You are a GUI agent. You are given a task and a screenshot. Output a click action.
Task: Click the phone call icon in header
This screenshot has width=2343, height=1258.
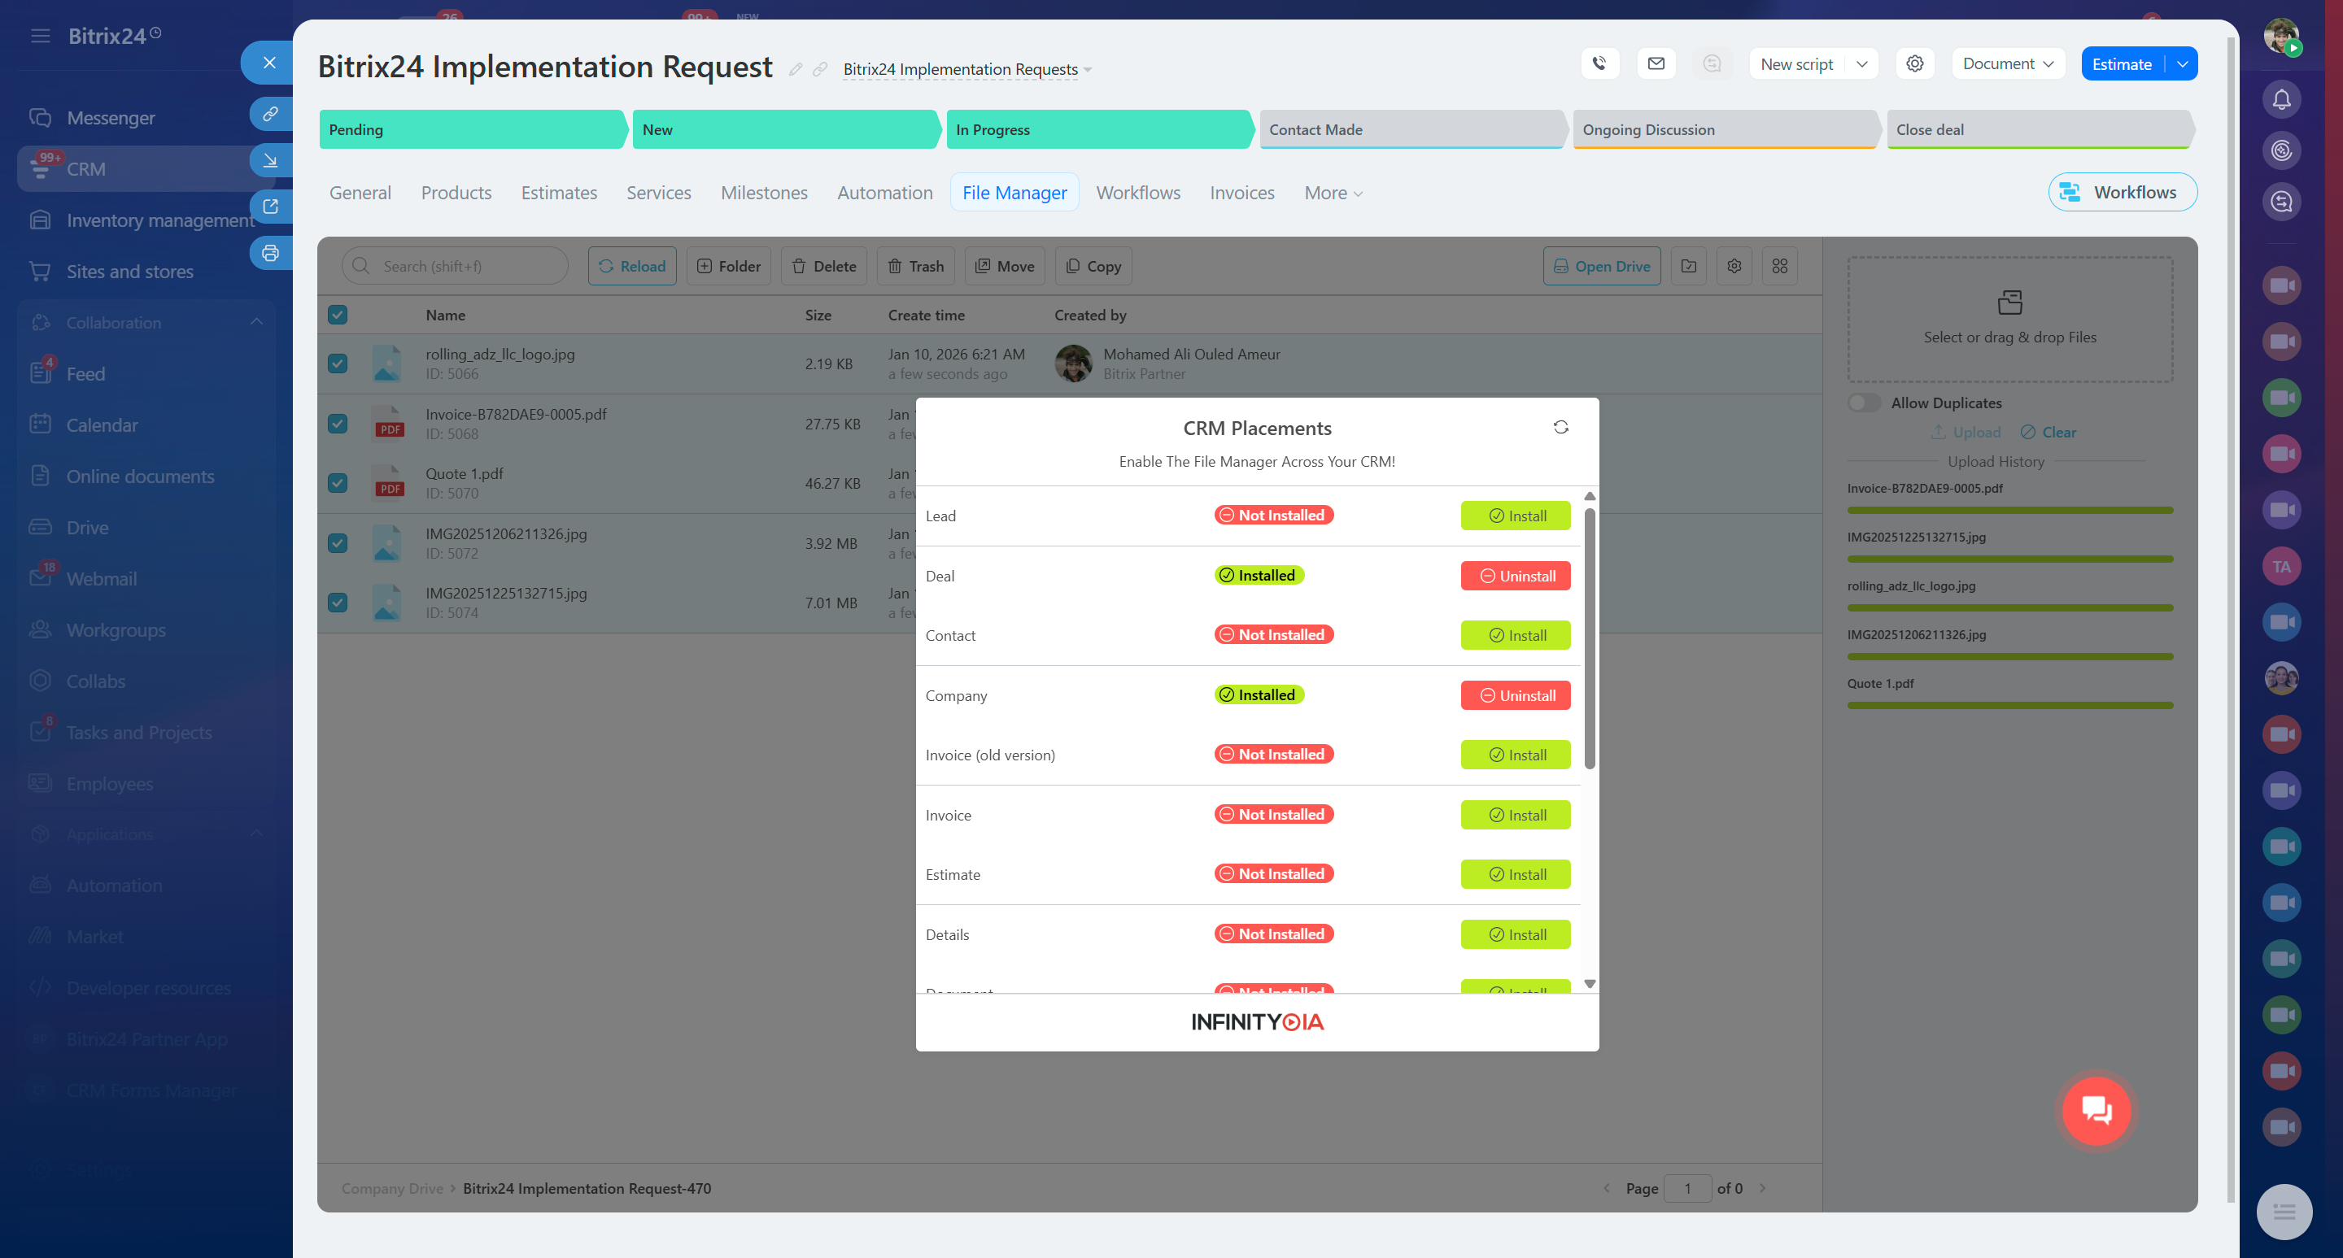(1600, 63)
